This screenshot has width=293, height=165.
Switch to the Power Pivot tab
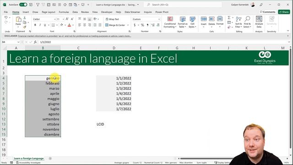[162, 12]
